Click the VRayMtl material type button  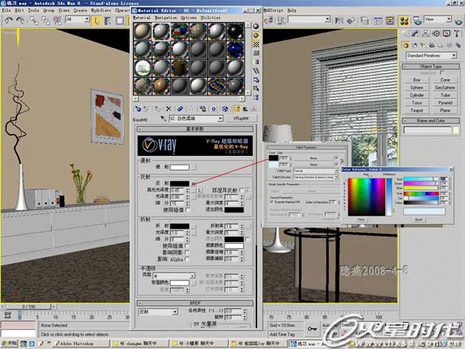point(241,119)
